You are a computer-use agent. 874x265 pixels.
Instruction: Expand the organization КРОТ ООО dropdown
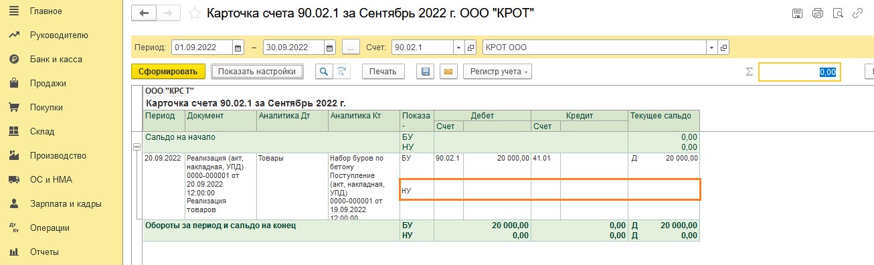coord(713,48)
